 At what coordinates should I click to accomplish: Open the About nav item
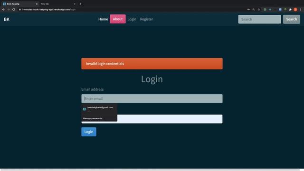point(118,19)
